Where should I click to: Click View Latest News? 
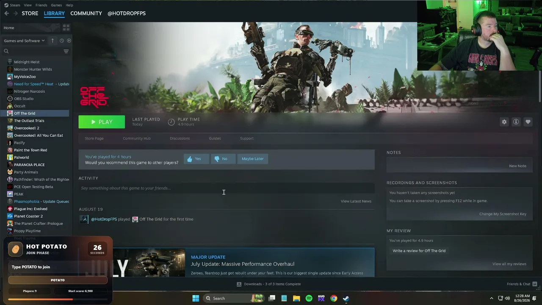pyautogui.click(x=356, y=201)
